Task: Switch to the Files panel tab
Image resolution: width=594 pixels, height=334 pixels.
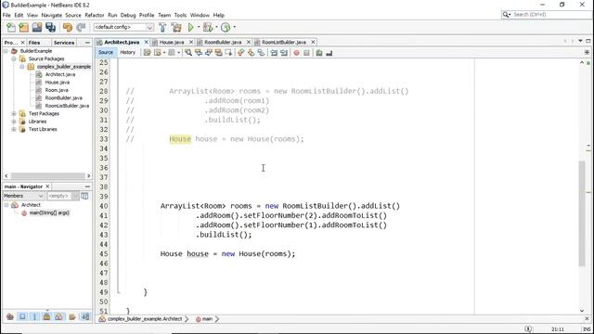Action: pos(34,43)
